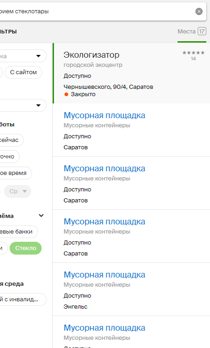
Task: Open the third 'Мусорная площадка' link
Action: tap(105, 222)
